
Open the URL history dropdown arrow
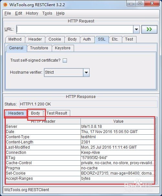[x=136, y=30]
